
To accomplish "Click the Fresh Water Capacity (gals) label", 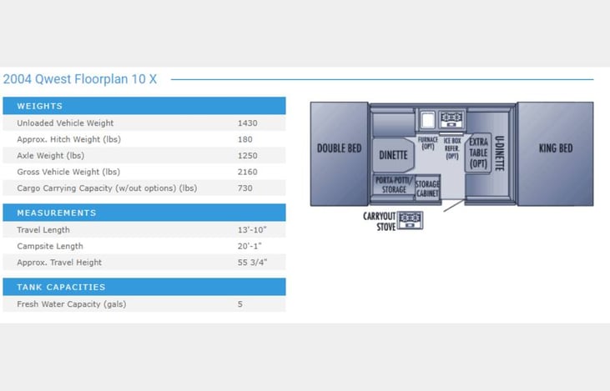I will pos(72,304).
